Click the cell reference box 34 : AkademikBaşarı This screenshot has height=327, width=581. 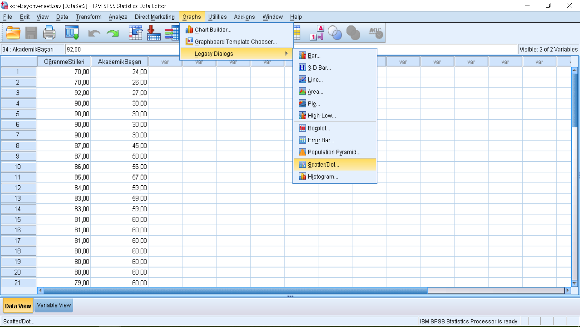point(33,49)
